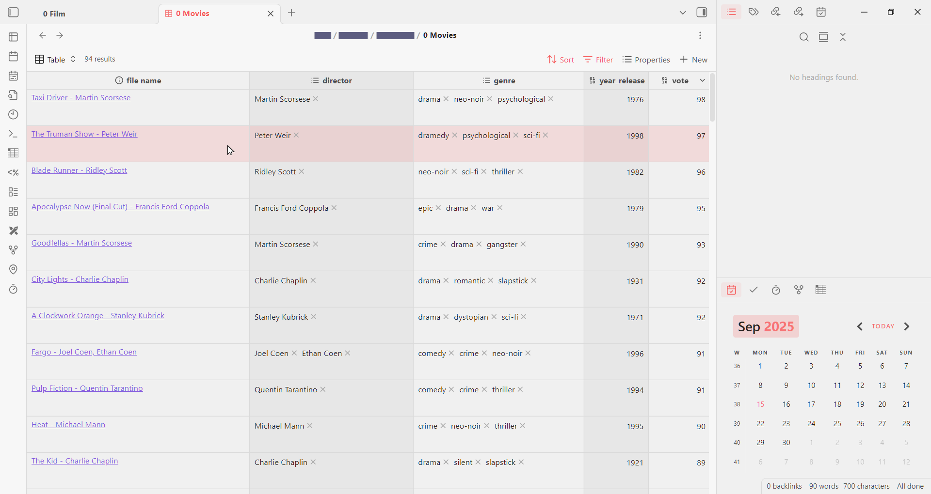Screen dimensions: 931x494
Task: Open the Table view switcher dropdown
Action: coord(55,60)
